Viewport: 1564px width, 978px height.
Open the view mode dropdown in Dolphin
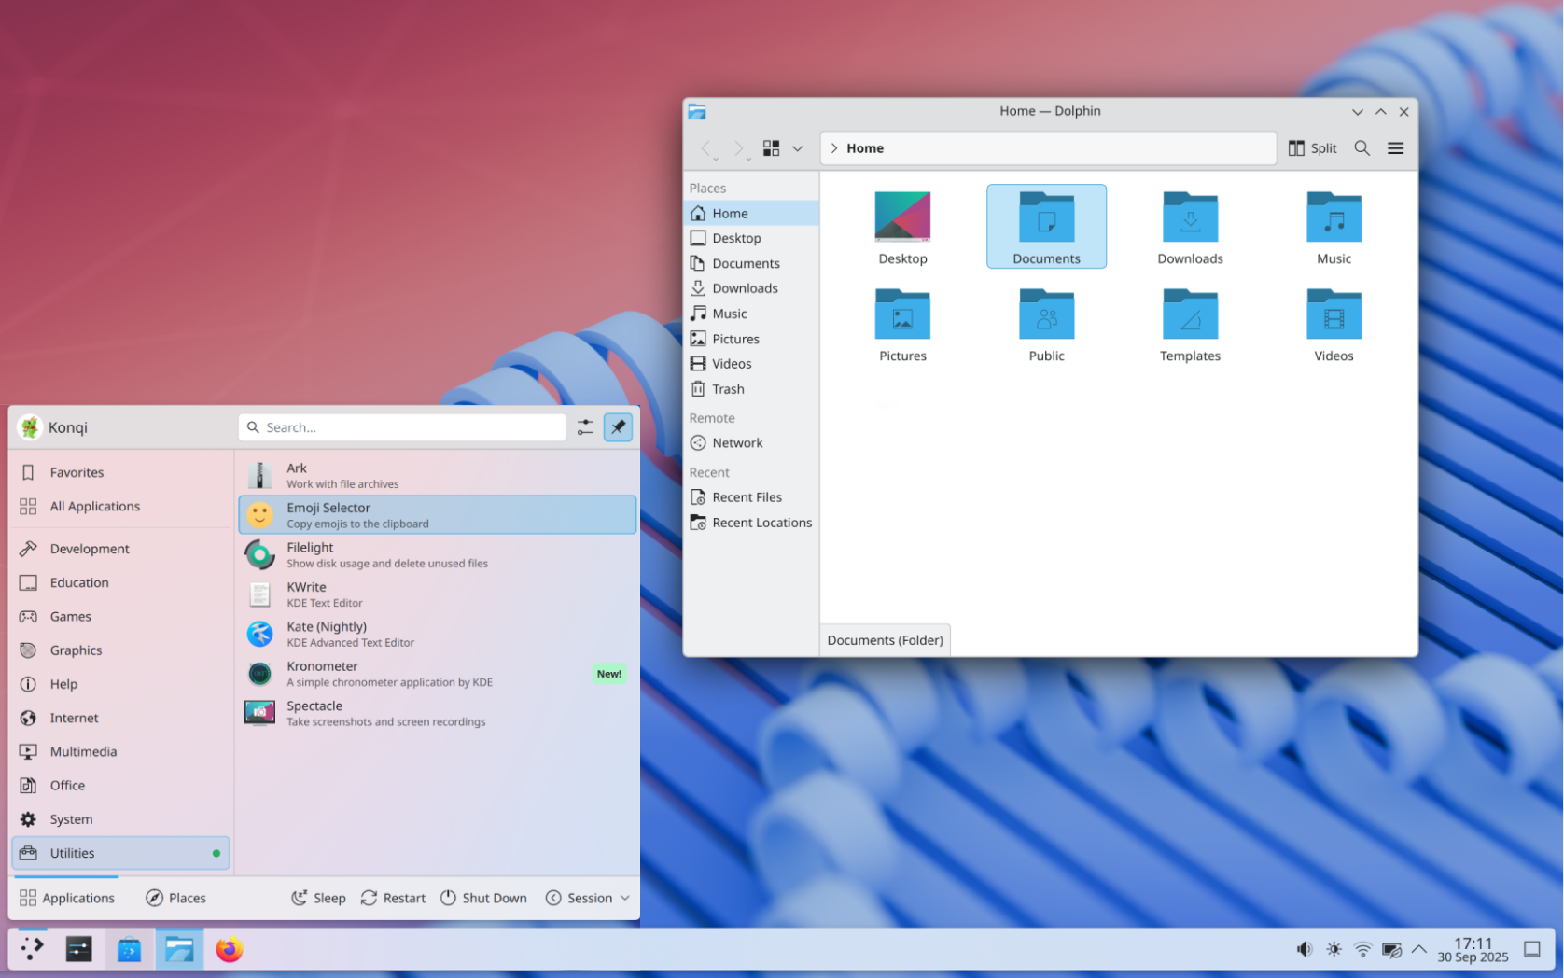pyautogui.click(x=798, y=147)
